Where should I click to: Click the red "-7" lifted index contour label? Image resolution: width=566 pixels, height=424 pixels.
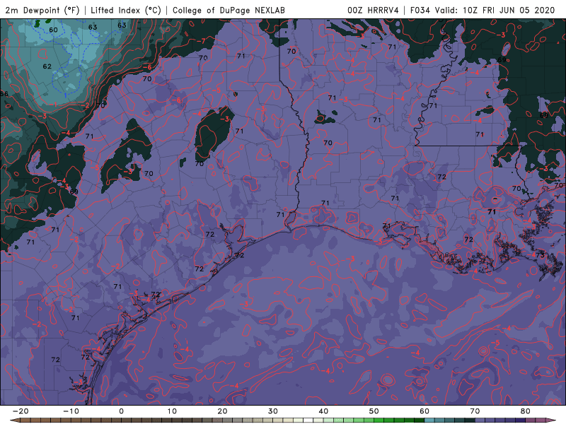tap(201, 41)
